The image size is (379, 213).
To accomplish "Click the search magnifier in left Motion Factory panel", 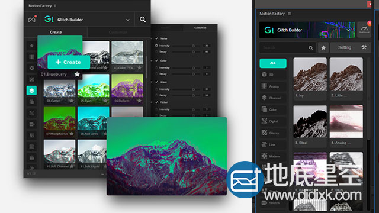I will coord(143,20).
